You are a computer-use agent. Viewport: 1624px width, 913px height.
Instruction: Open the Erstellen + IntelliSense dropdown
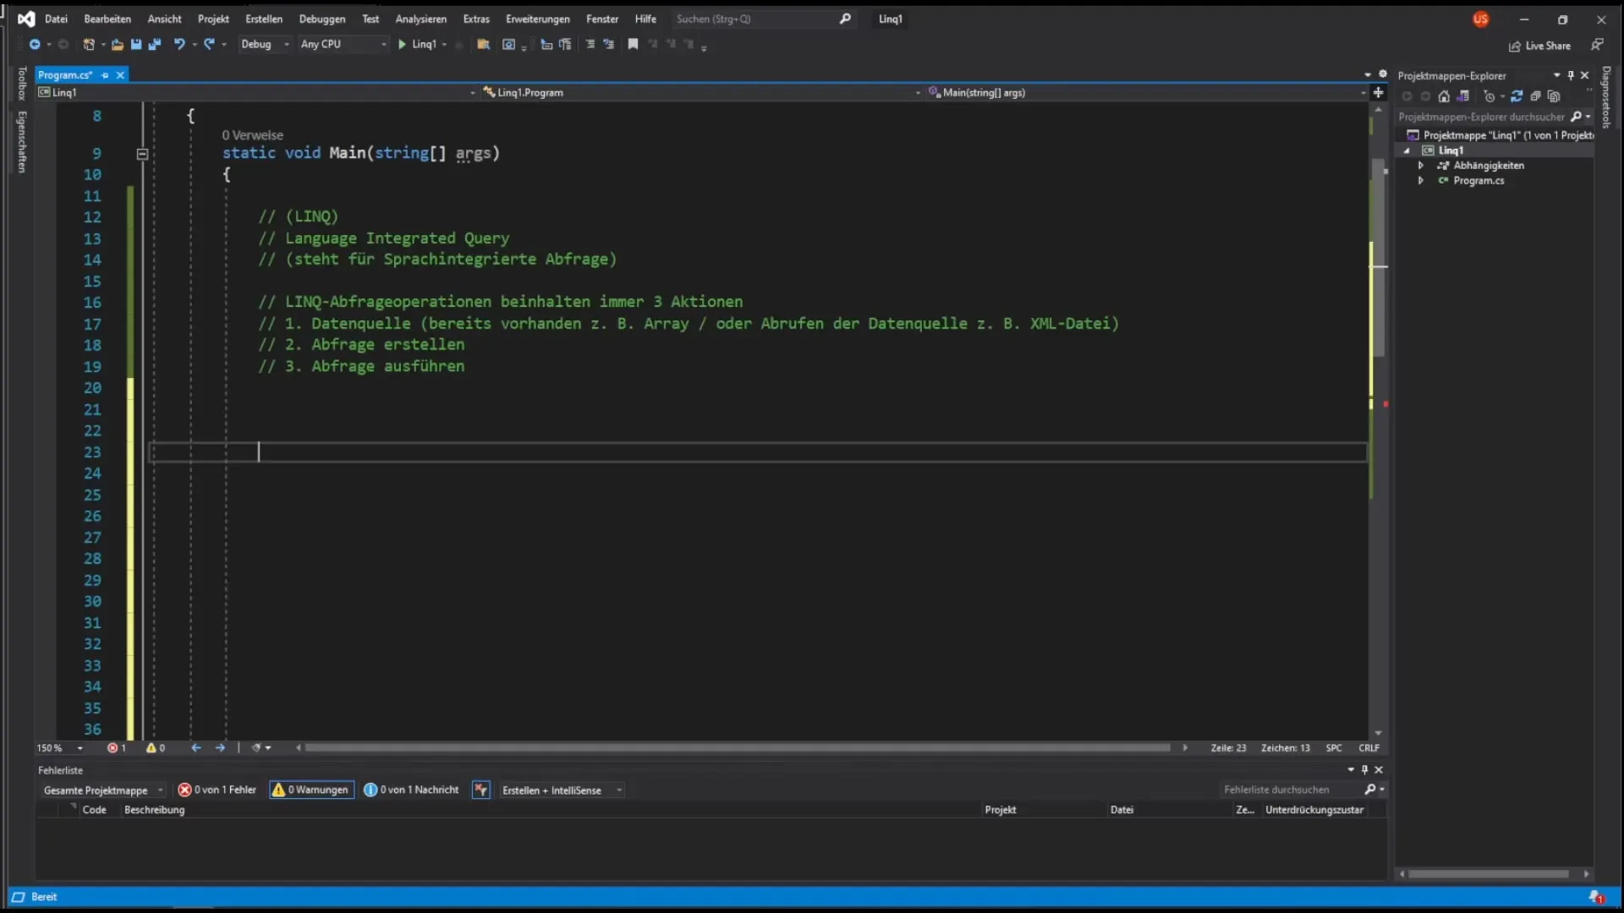coord(562,790)
